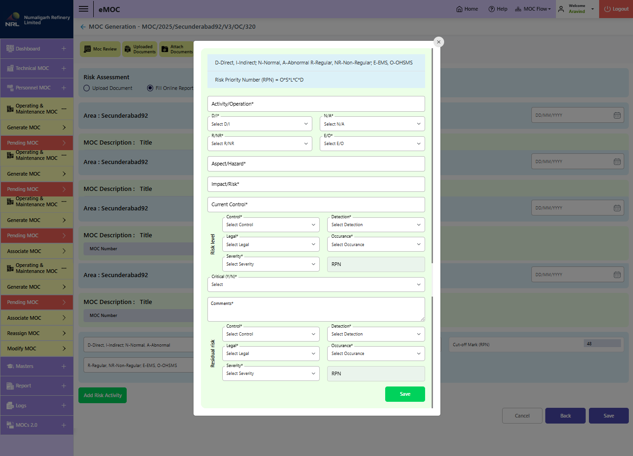Close the risk activity dialog

[439, 42]
